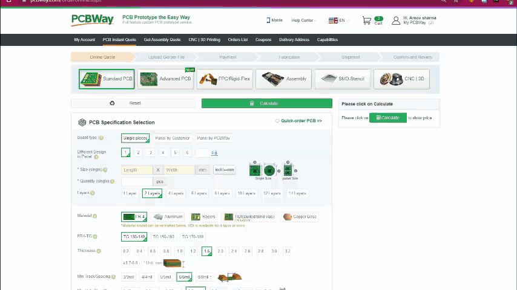Open the EN language dropdown
Viewport: 517px width, 290px height.
[344, 21]
